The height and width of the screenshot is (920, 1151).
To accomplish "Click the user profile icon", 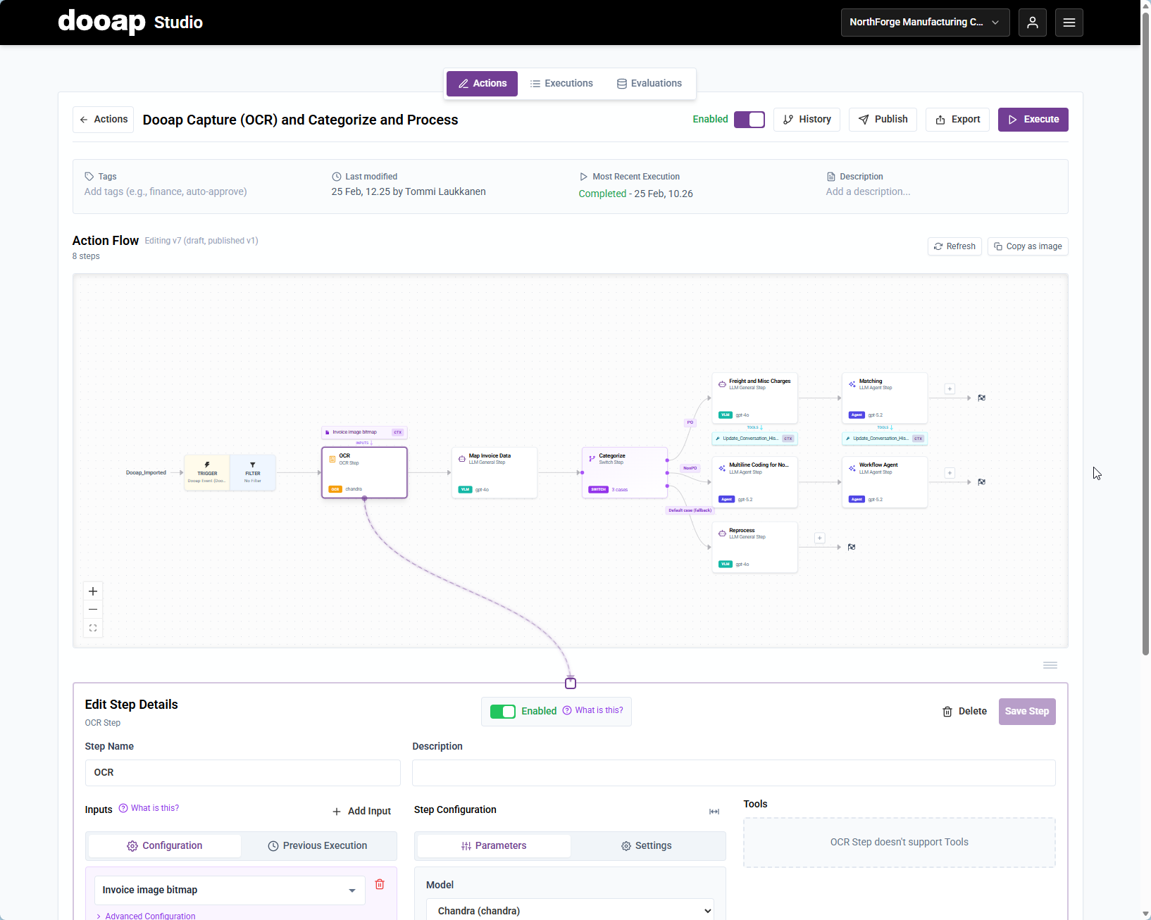I will tap(1032, 23).
